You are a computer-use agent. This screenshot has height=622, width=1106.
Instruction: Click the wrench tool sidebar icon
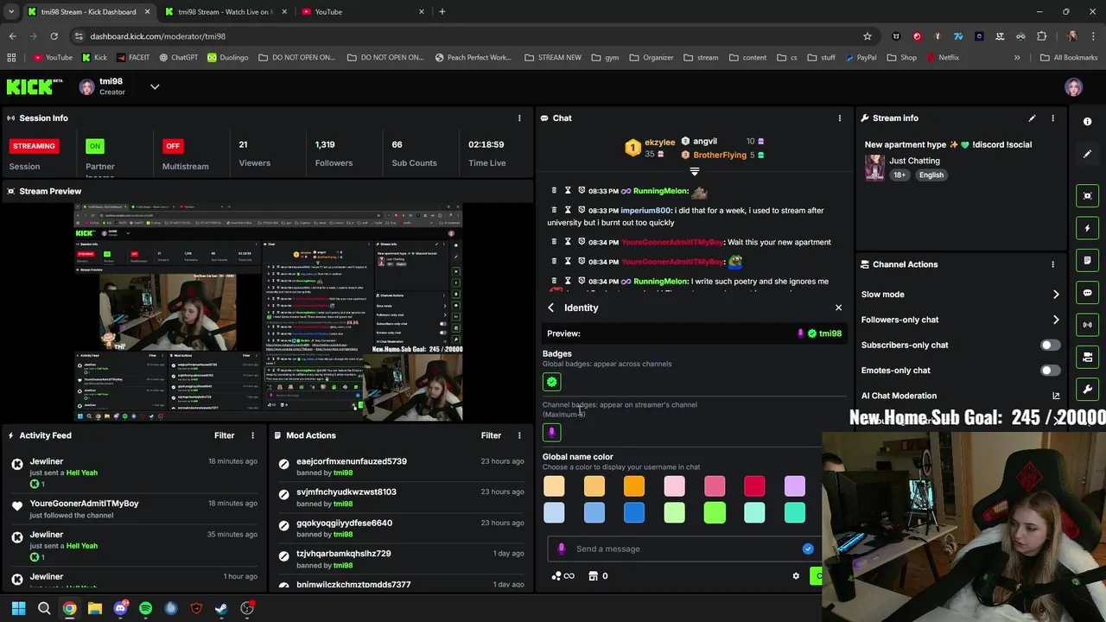[1088, 390]
